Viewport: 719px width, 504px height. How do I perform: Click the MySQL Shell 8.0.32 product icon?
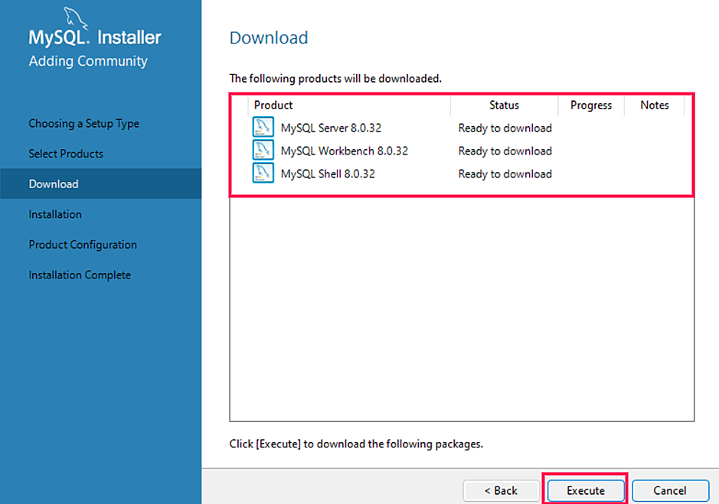point(263,173)
